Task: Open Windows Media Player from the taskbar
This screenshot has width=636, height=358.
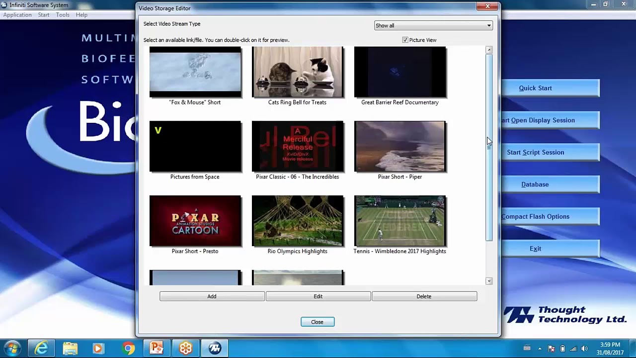Action: [98, 349]
